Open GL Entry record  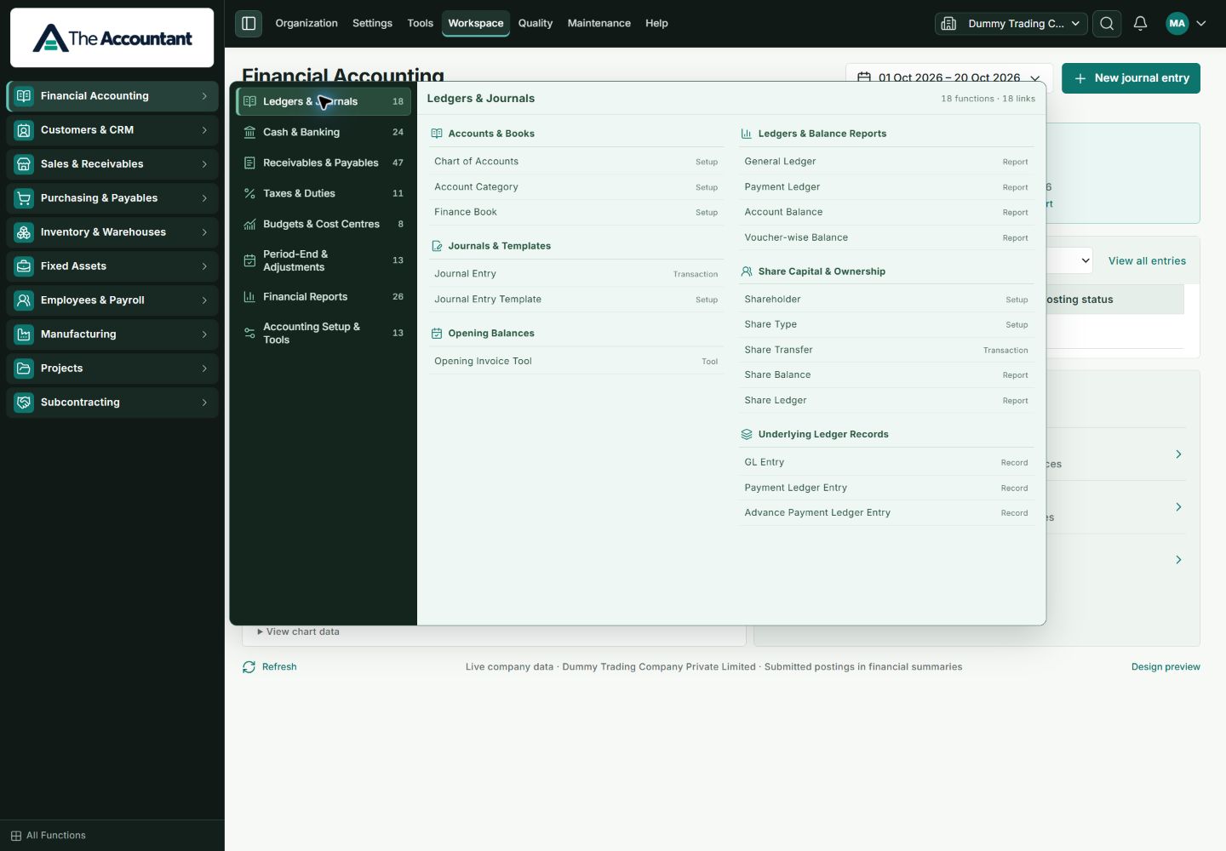(886, 462)
